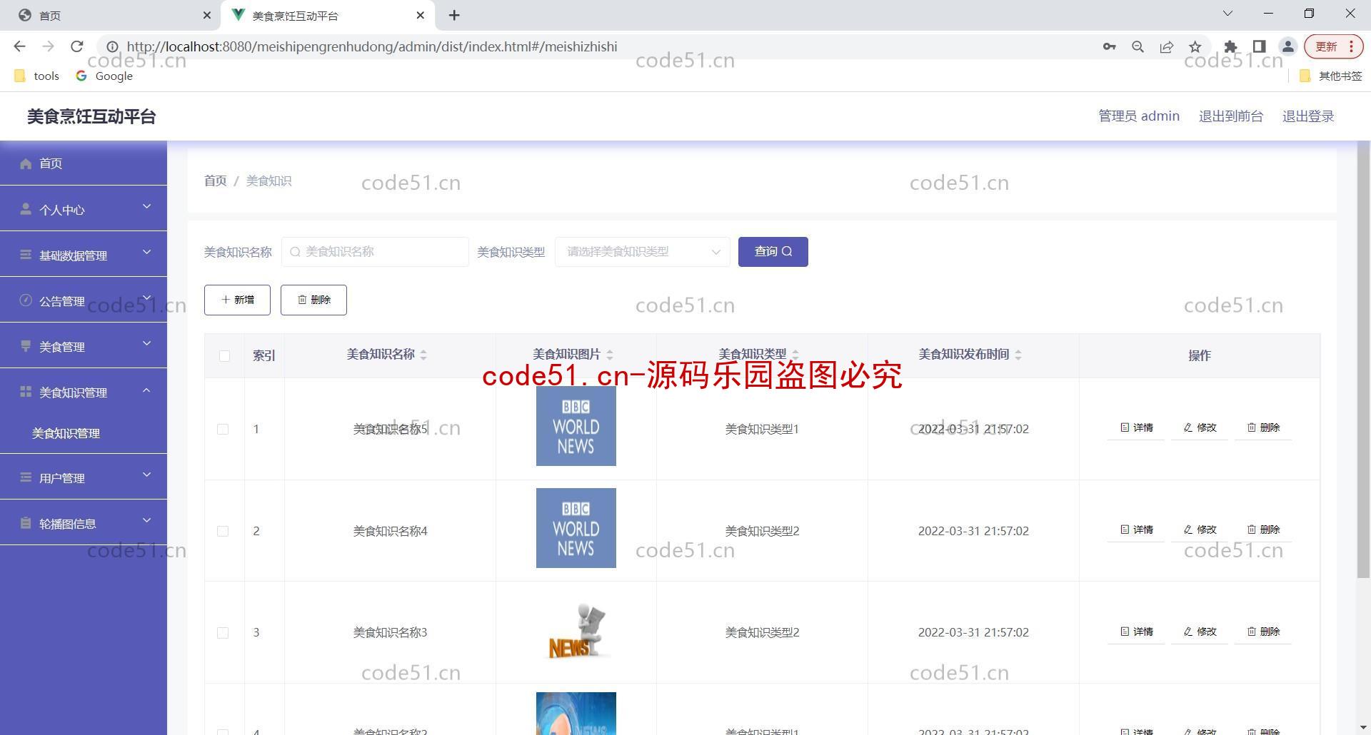
Task: Click the 查询 search button
Action: pos(773,252)
